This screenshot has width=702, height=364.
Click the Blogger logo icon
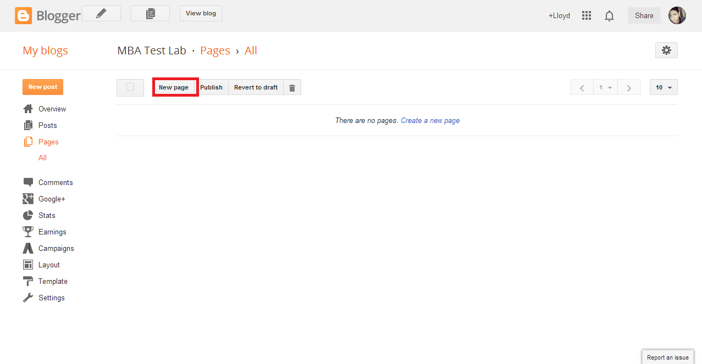23,15
